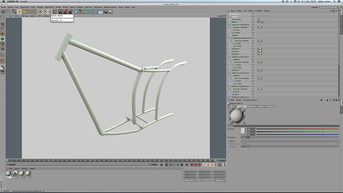Viewport: 343px width, 193px height.
Task: Click the Undo arrow in the top toolbar
Action: pyautogui.click(x=4, y=12)
